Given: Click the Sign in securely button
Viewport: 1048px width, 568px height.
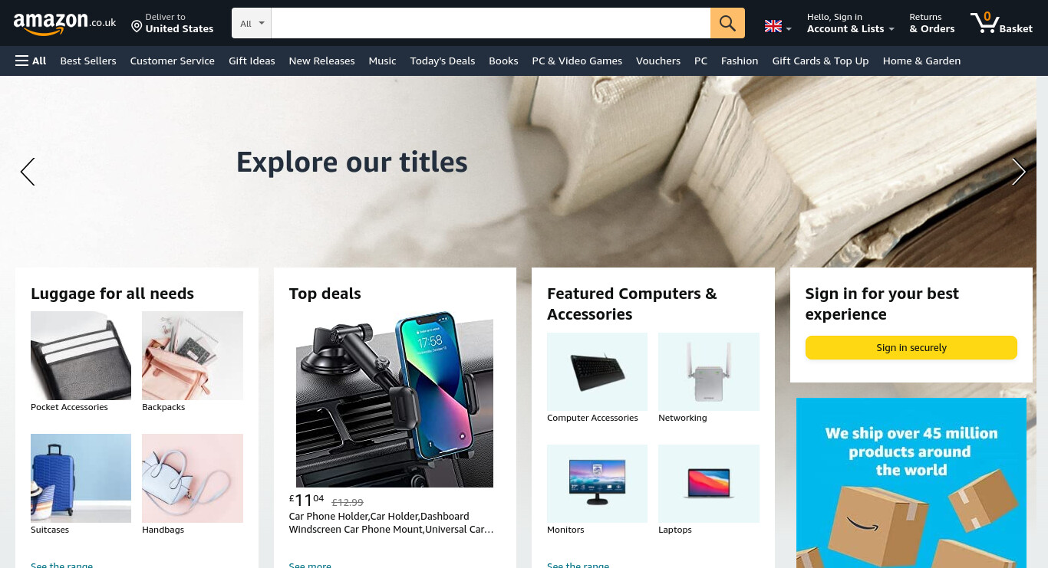Looking at the screenshot, I should pyautogui.click(x=911, y=347).
